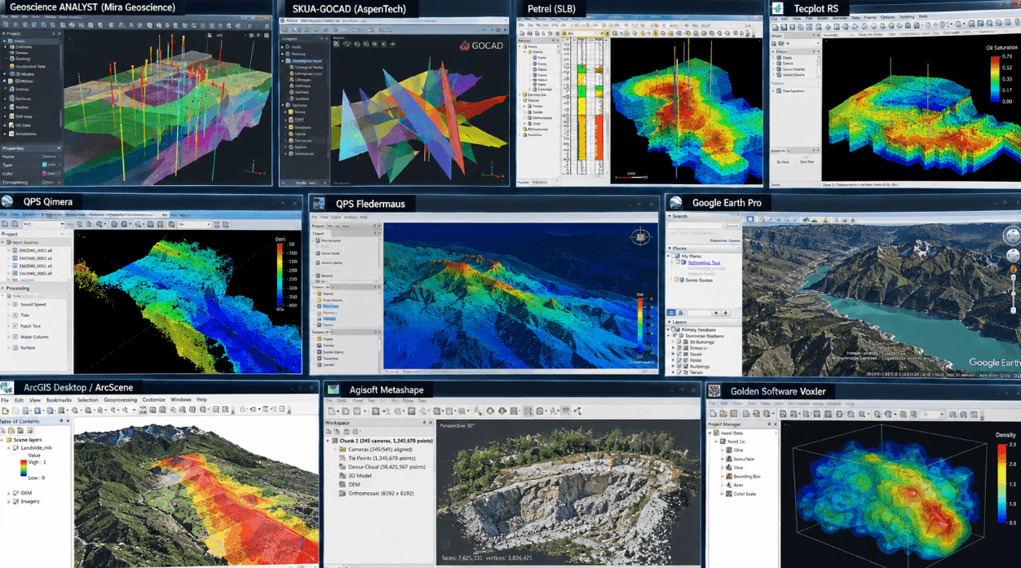1021x568 pixels.
Task: Click the Axes module icon in Voxler
Action: click(729, 485)
